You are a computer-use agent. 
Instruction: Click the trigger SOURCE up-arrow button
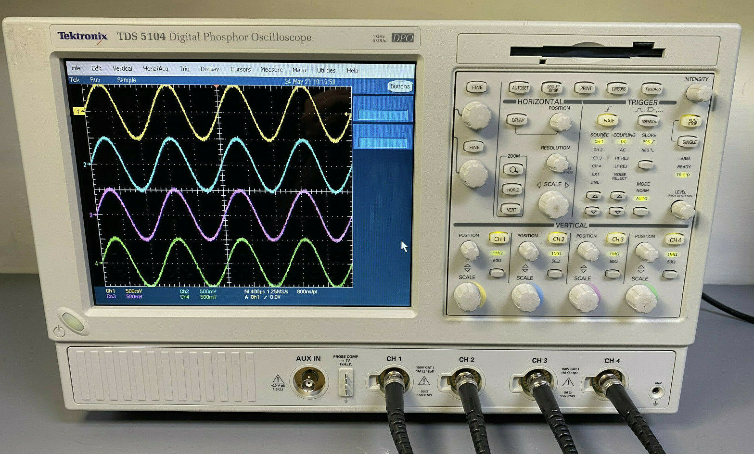(595, 196)
